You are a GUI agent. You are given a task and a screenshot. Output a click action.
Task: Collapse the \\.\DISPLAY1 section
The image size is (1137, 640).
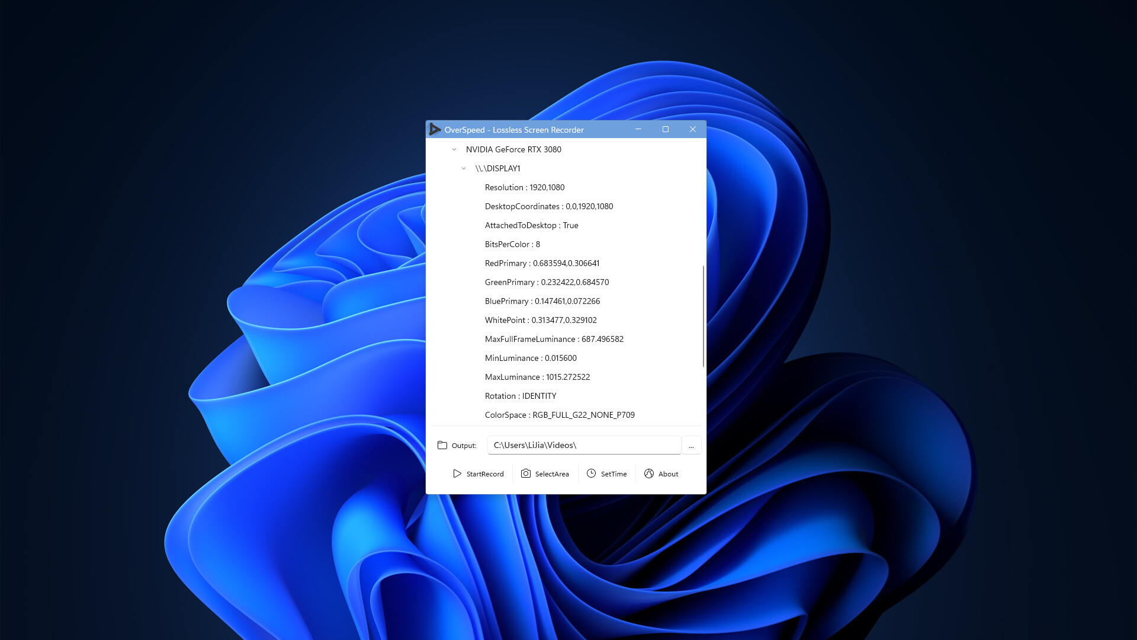pos(464,168)
